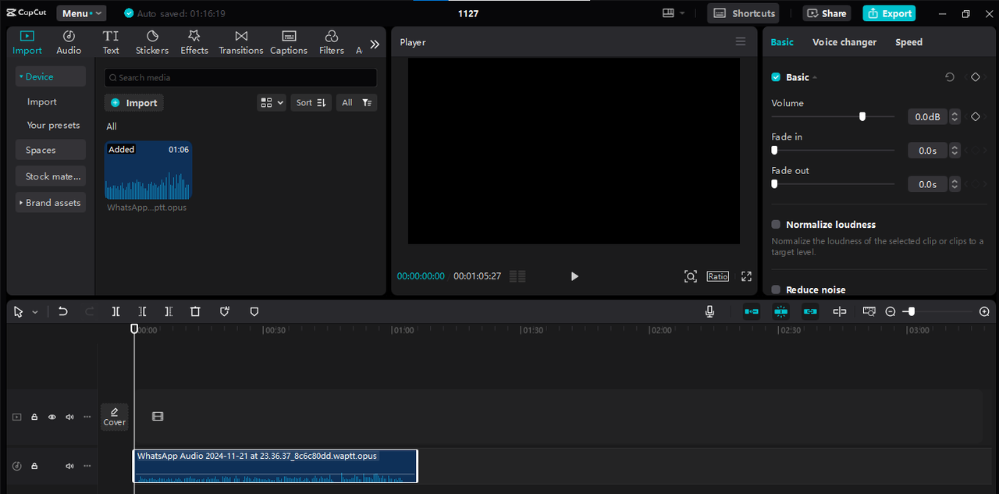Select Your presets in sidebar
The image size is (999, 494).
click(x=53, y=125)
